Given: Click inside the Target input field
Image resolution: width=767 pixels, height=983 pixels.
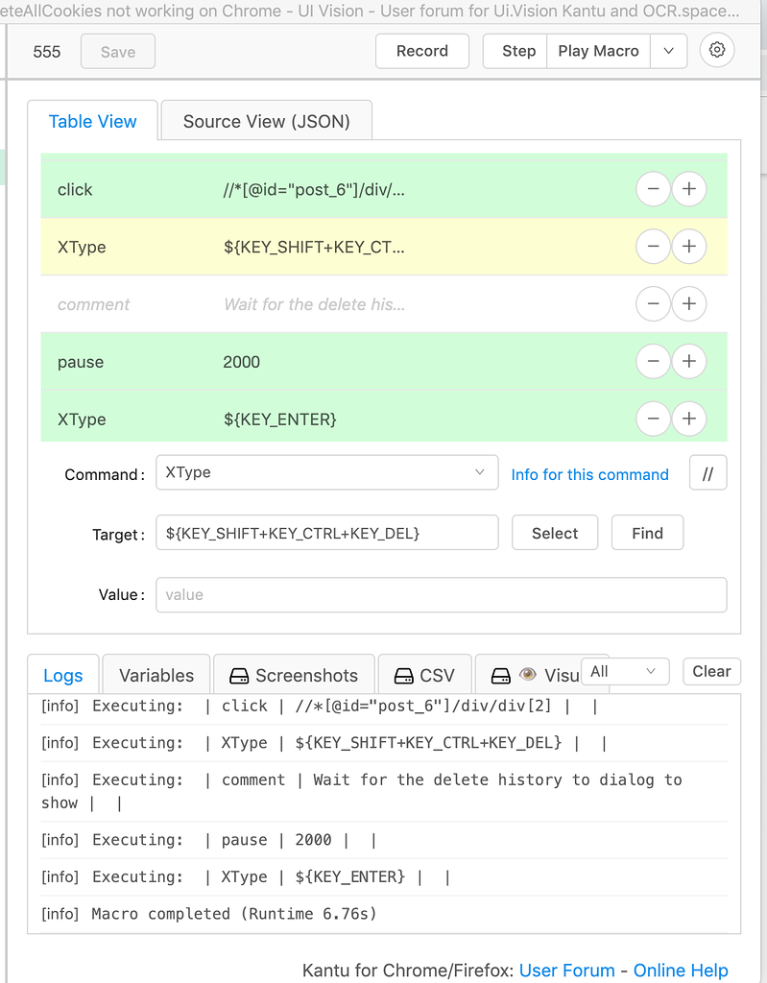Looking at the screenshot, I should (326, 533).
